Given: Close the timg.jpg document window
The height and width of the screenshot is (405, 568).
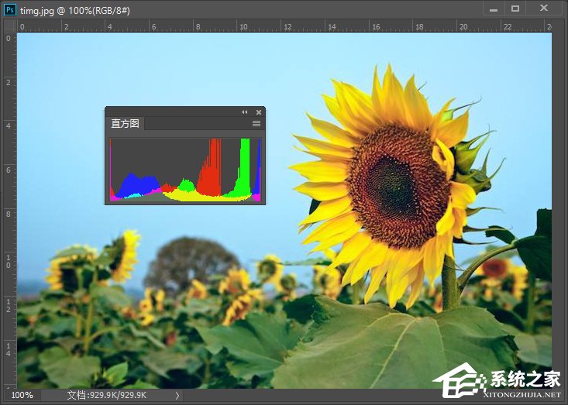Looking at the screenshot, I should 544,8.
